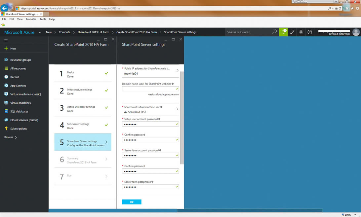The image size is (361, 217).
Task: Open App Services icon in sidebar
Action: (x=6, y=85)
